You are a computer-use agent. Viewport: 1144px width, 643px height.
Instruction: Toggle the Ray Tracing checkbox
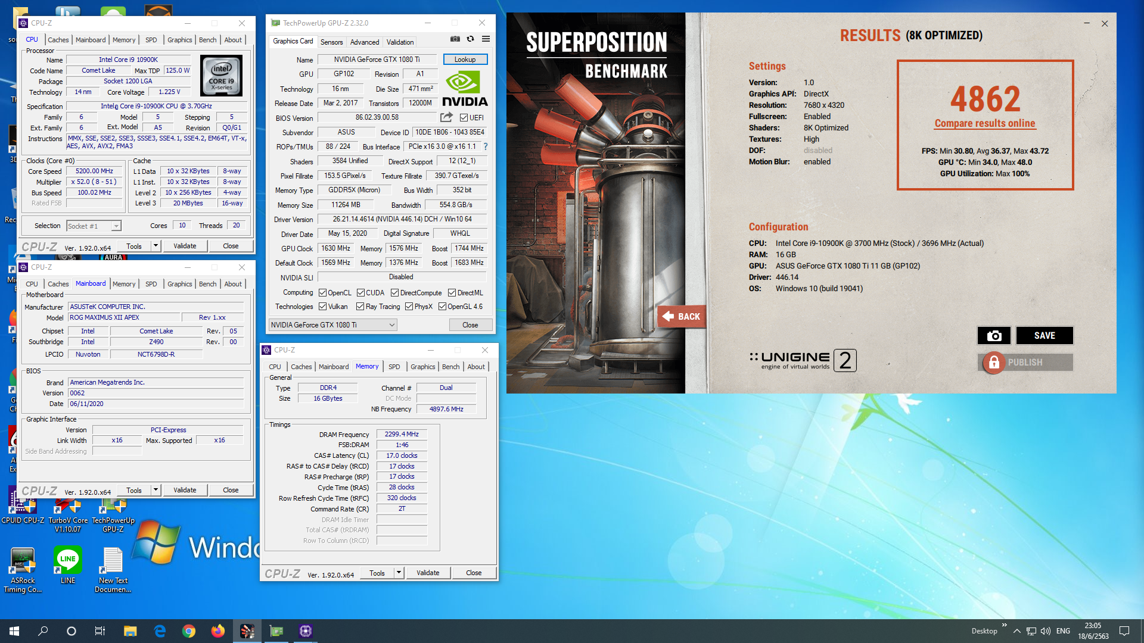point(360,307)
